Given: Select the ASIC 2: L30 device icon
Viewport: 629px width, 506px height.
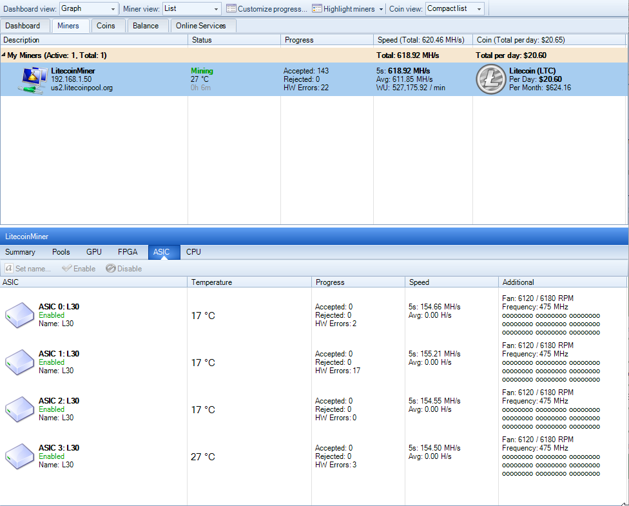Looking at the screenshot, I should click(19, 409).
